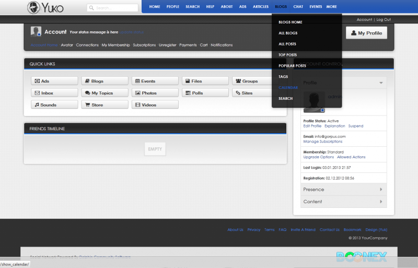Image resolution: width=418 pixels, height=268 pixels.
Task: Click the Contact Us footer link
Action: [330, 229]
